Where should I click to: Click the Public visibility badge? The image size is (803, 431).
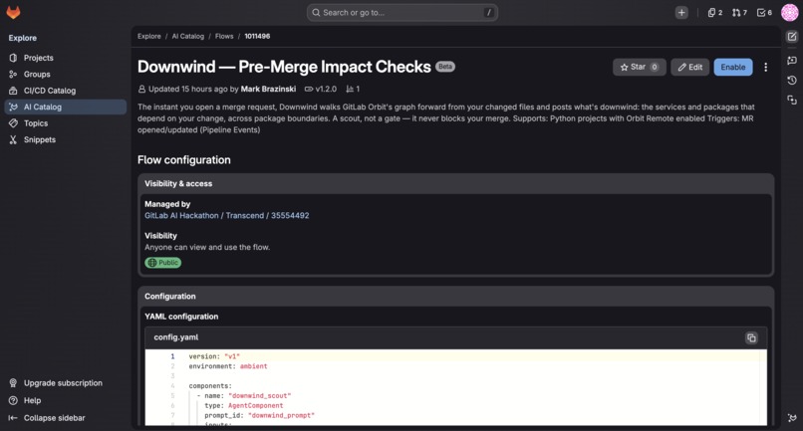[x=162, y=263]
